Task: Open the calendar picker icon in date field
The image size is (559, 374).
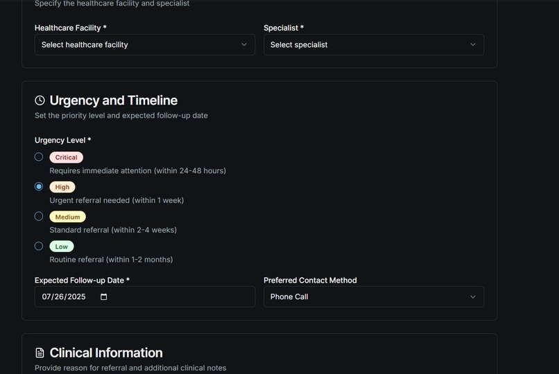Action: 104,297
